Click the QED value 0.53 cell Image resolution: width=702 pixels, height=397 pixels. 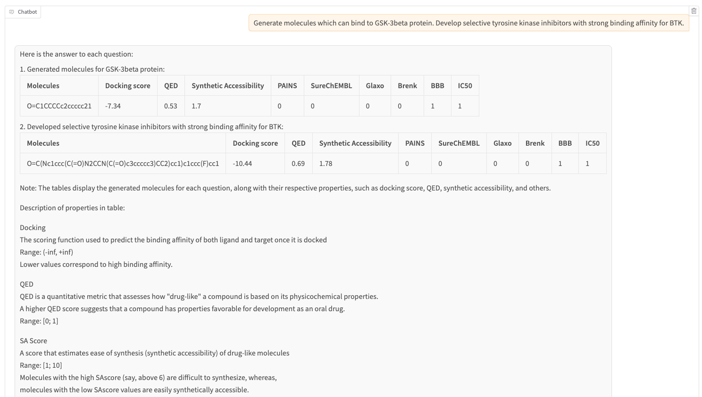pos(171,106)
